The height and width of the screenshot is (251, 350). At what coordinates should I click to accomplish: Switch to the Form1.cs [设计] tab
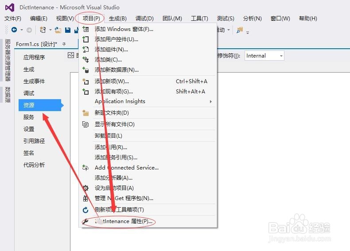pyautogui.click(x=36, y=44)
